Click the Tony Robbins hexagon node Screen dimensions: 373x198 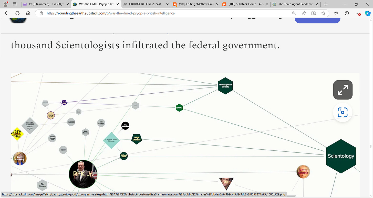point(86,132)
